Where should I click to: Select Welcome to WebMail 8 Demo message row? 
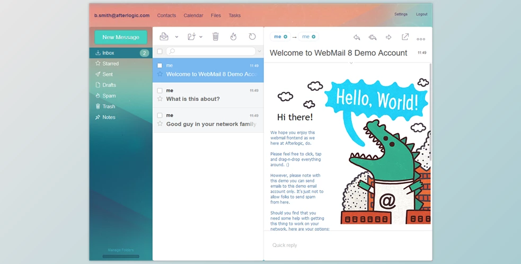tap(208, 70)
